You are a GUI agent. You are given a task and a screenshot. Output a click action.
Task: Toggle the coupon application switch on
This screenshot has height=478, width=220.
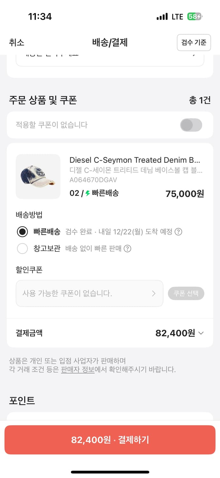point(191,125)
